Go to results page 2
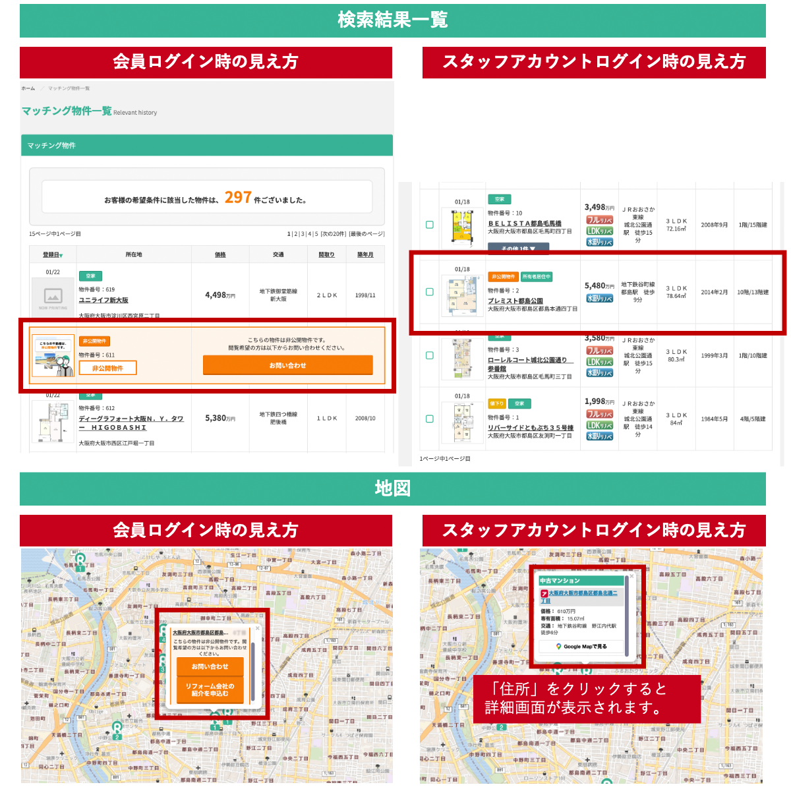The image size is (791, 791). (x=296, y=234)
